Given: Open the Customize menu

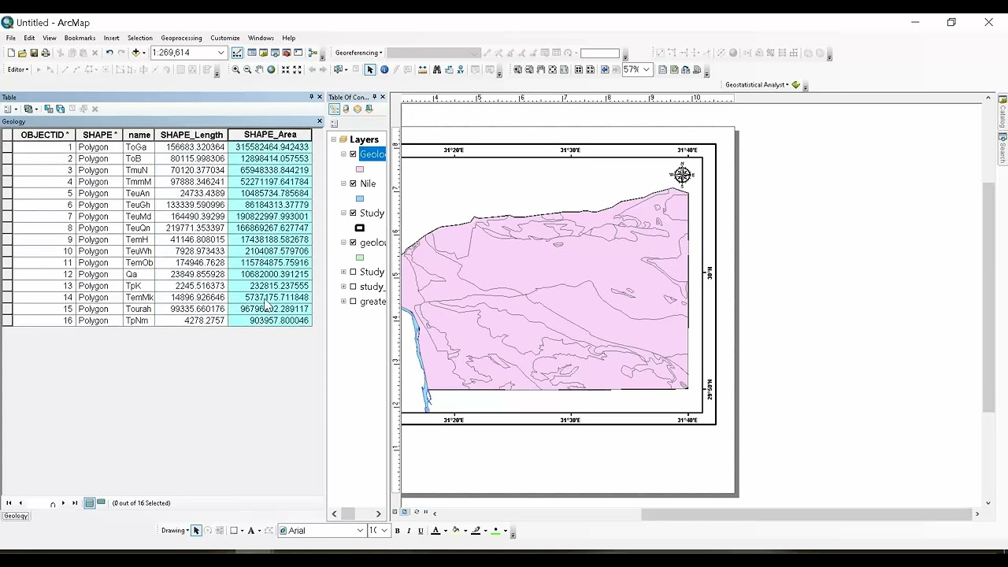Looking at the screenshot, I should [x=224, y=38].
